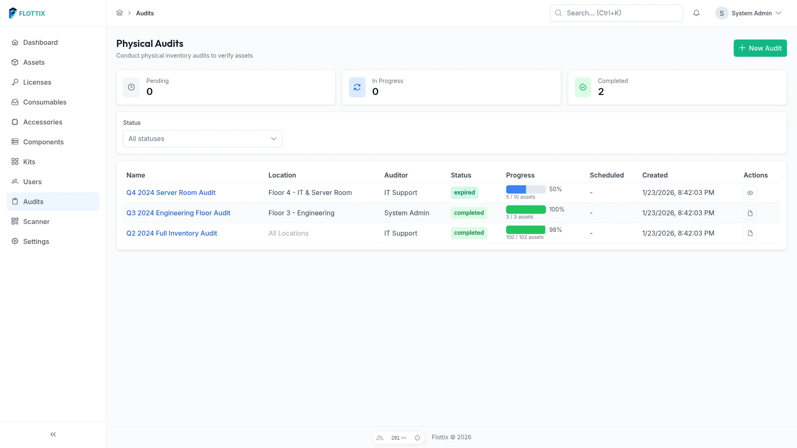Open the Q3 2024 Engineering Floor Audit link
Viewport: 797px width, 448px height.
point(178,213)
